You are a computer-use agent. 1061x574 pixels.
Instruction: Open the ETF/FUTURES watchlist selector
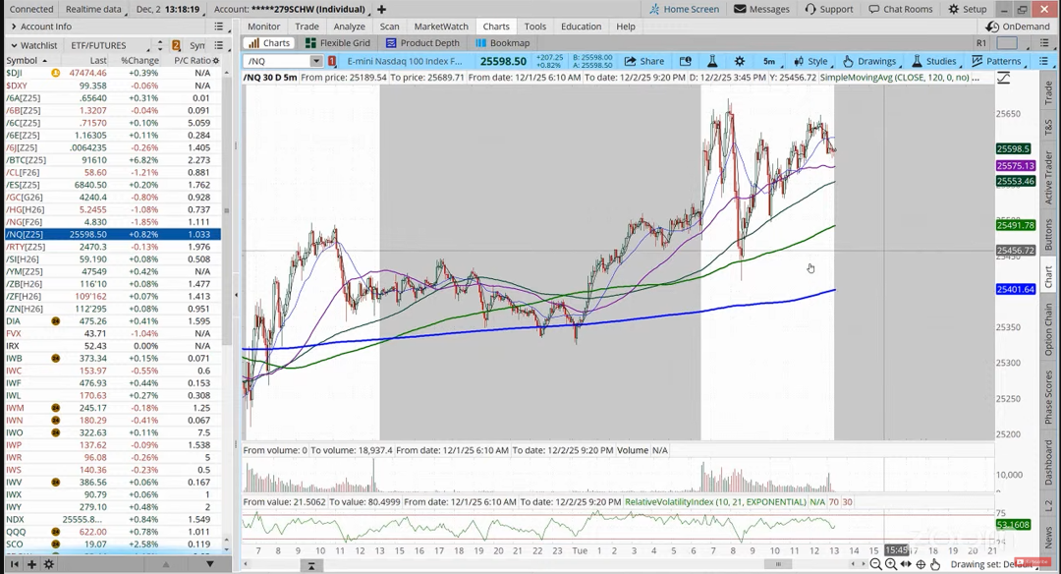click(x=108, y=45)
